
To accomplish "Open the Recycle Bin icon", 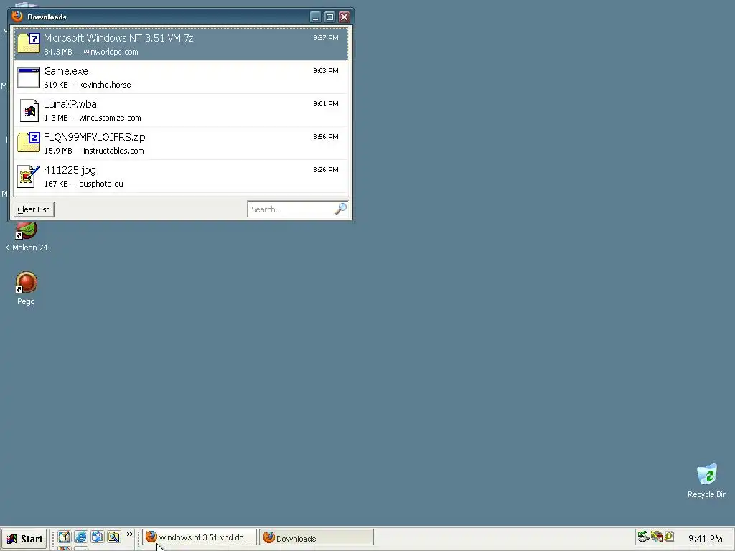I will pos(707,481).
